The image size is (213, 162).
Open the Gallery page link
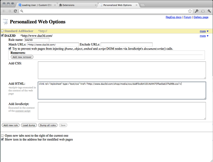point(201,17)
